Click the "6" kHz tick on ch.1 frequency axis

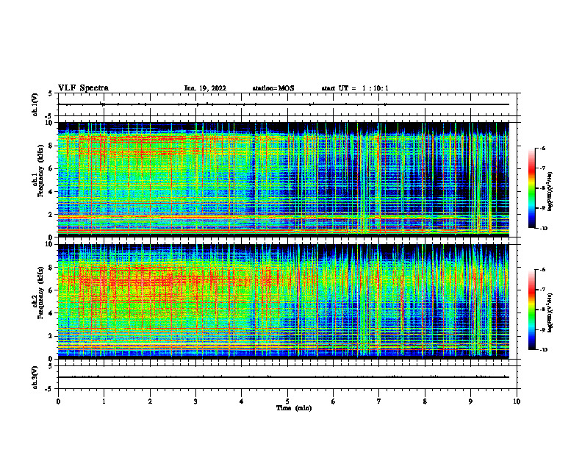[51, 169]
